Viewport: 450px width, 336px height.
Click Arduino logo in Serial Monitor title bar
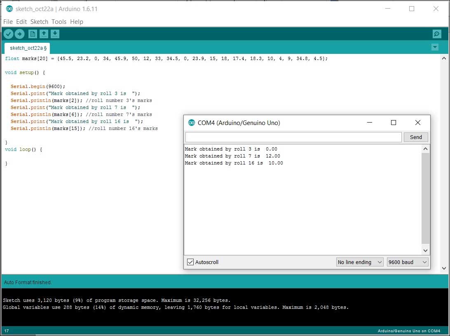pyautogui.click(x=191, y=123)
